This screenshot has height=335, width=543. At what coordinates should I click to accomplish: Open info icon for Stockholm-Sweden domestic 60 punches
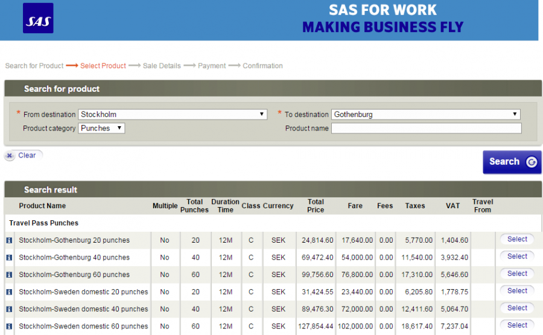[9, 326]
